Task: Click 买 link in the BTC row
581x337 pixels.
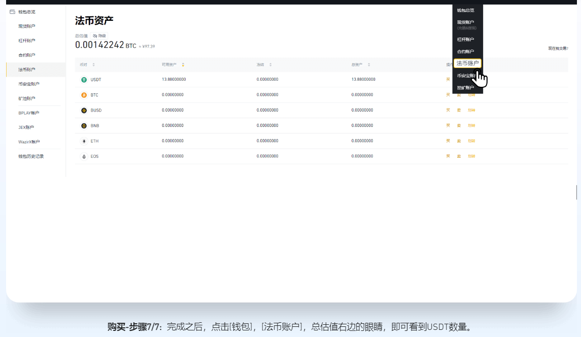Action: coord(448,95)
